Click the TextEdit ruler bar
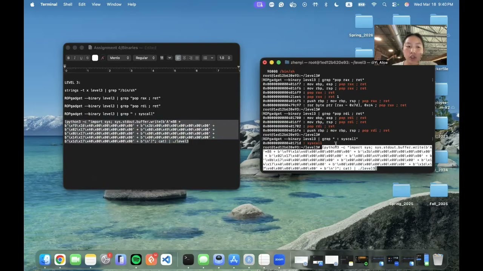483x271 pixels. point(152,69)
